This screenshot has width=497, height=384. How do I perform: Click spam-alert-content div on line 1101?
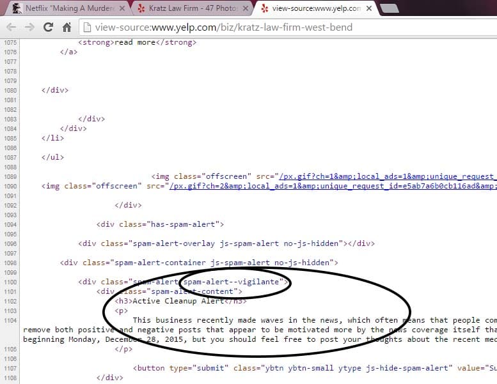point(170,291)
